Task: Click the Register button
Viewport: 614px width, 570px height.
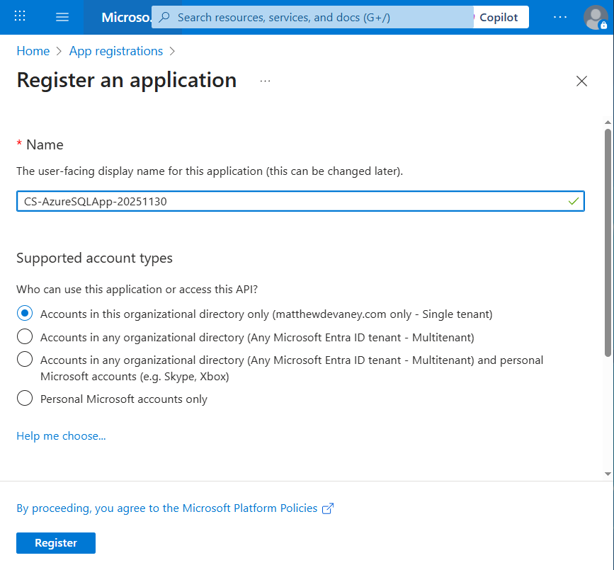Action: (56, 543)
